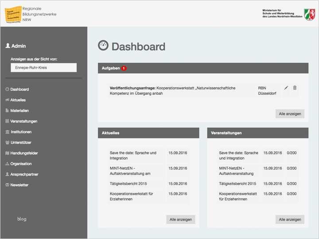Click the Aktuelles panel header
The height and width of the screenshot is (239, 319).
tap(148, 133)
